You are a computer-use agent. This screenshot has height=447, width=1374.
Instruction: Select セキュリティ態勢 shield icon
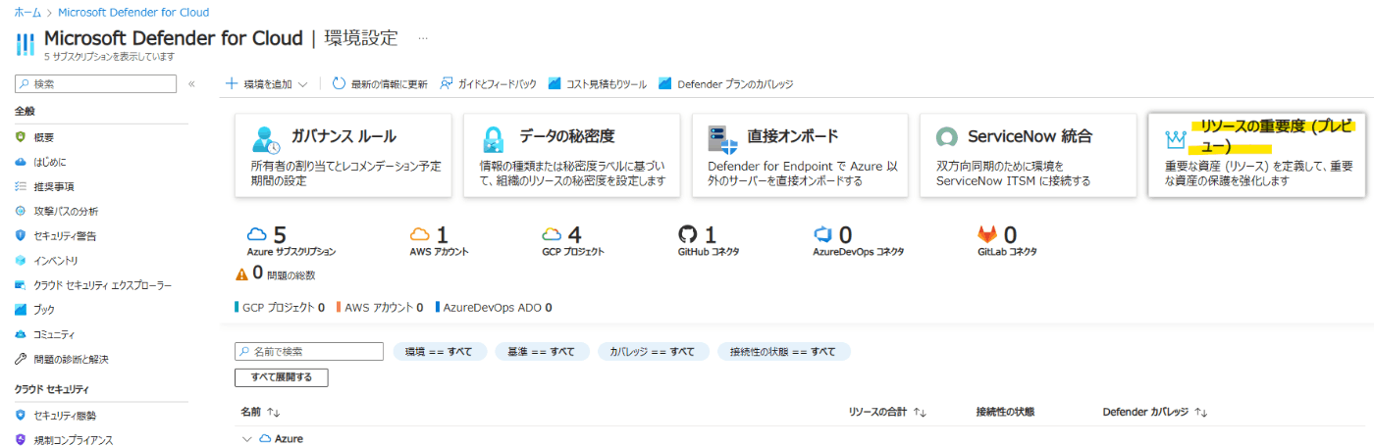[21, 415]
